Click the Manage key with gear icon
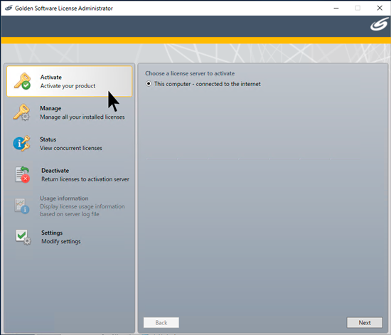The width and height of the screenshot is (391, 335). pos(22,112)
